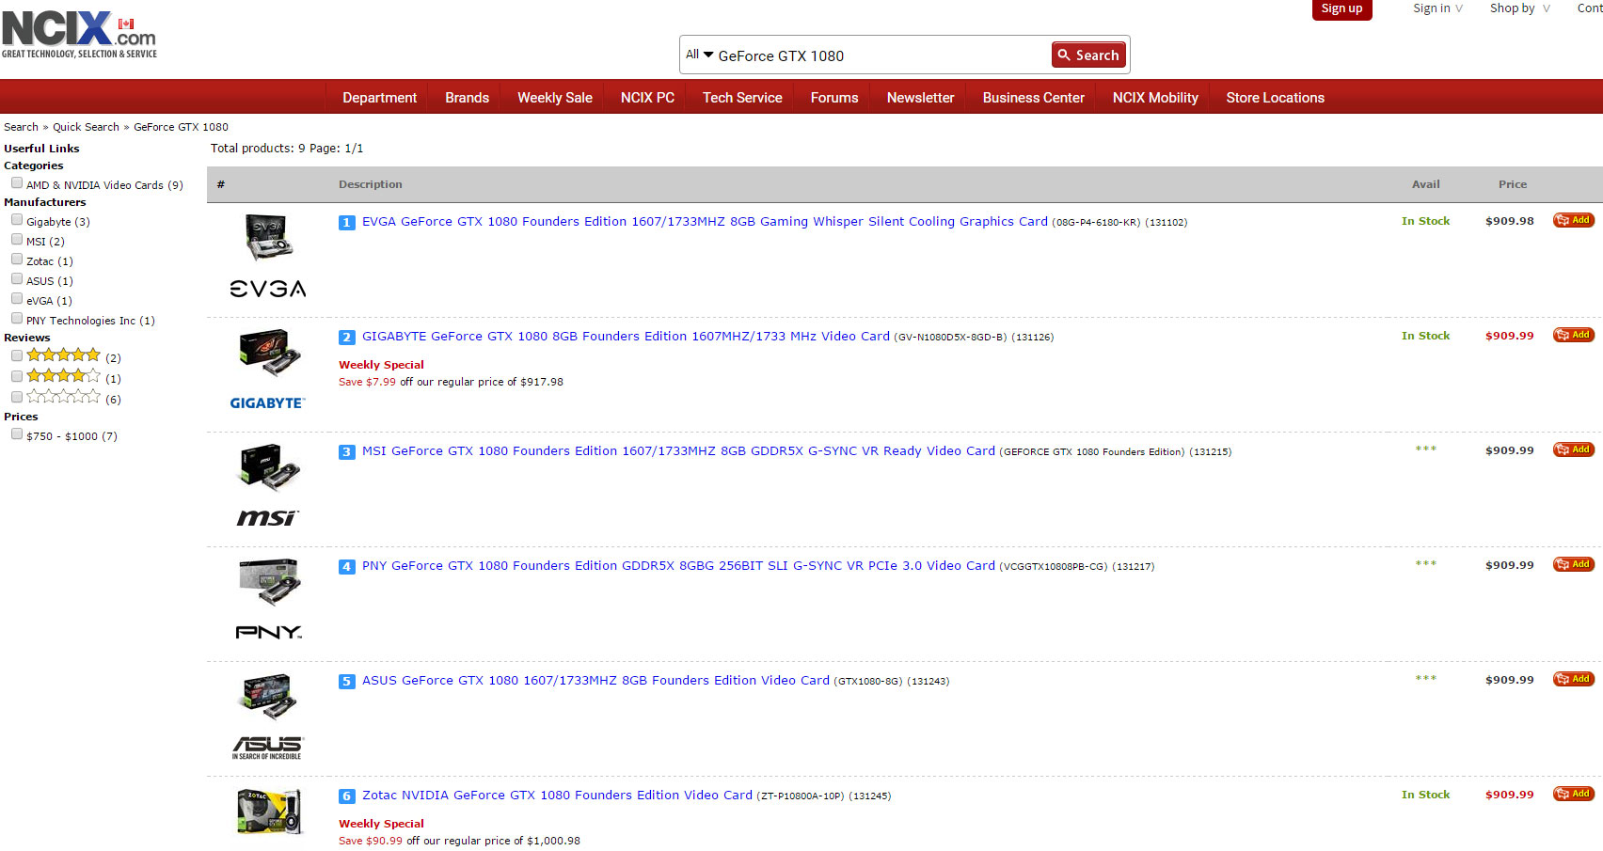Open the Weekly Sale menu
This screenshot has width=1603, height=851.
coord(554,98)
